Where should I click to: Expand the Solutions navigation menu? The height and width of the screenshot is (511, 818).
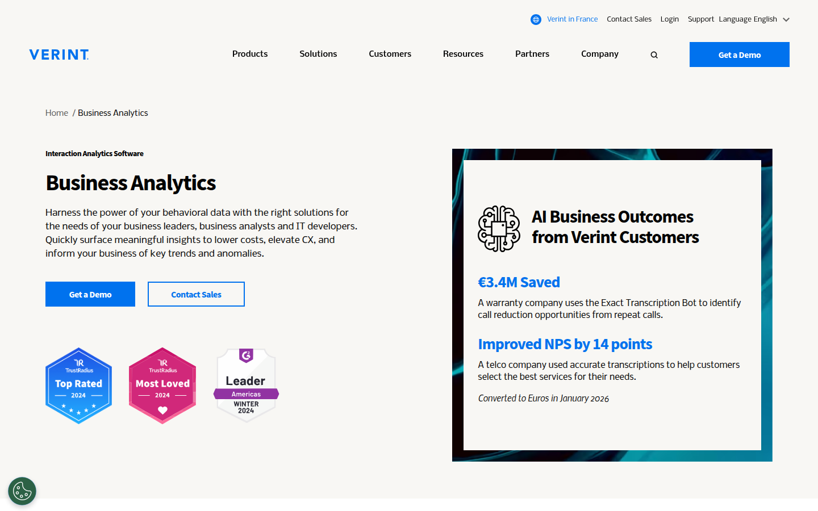click(318, 54)
